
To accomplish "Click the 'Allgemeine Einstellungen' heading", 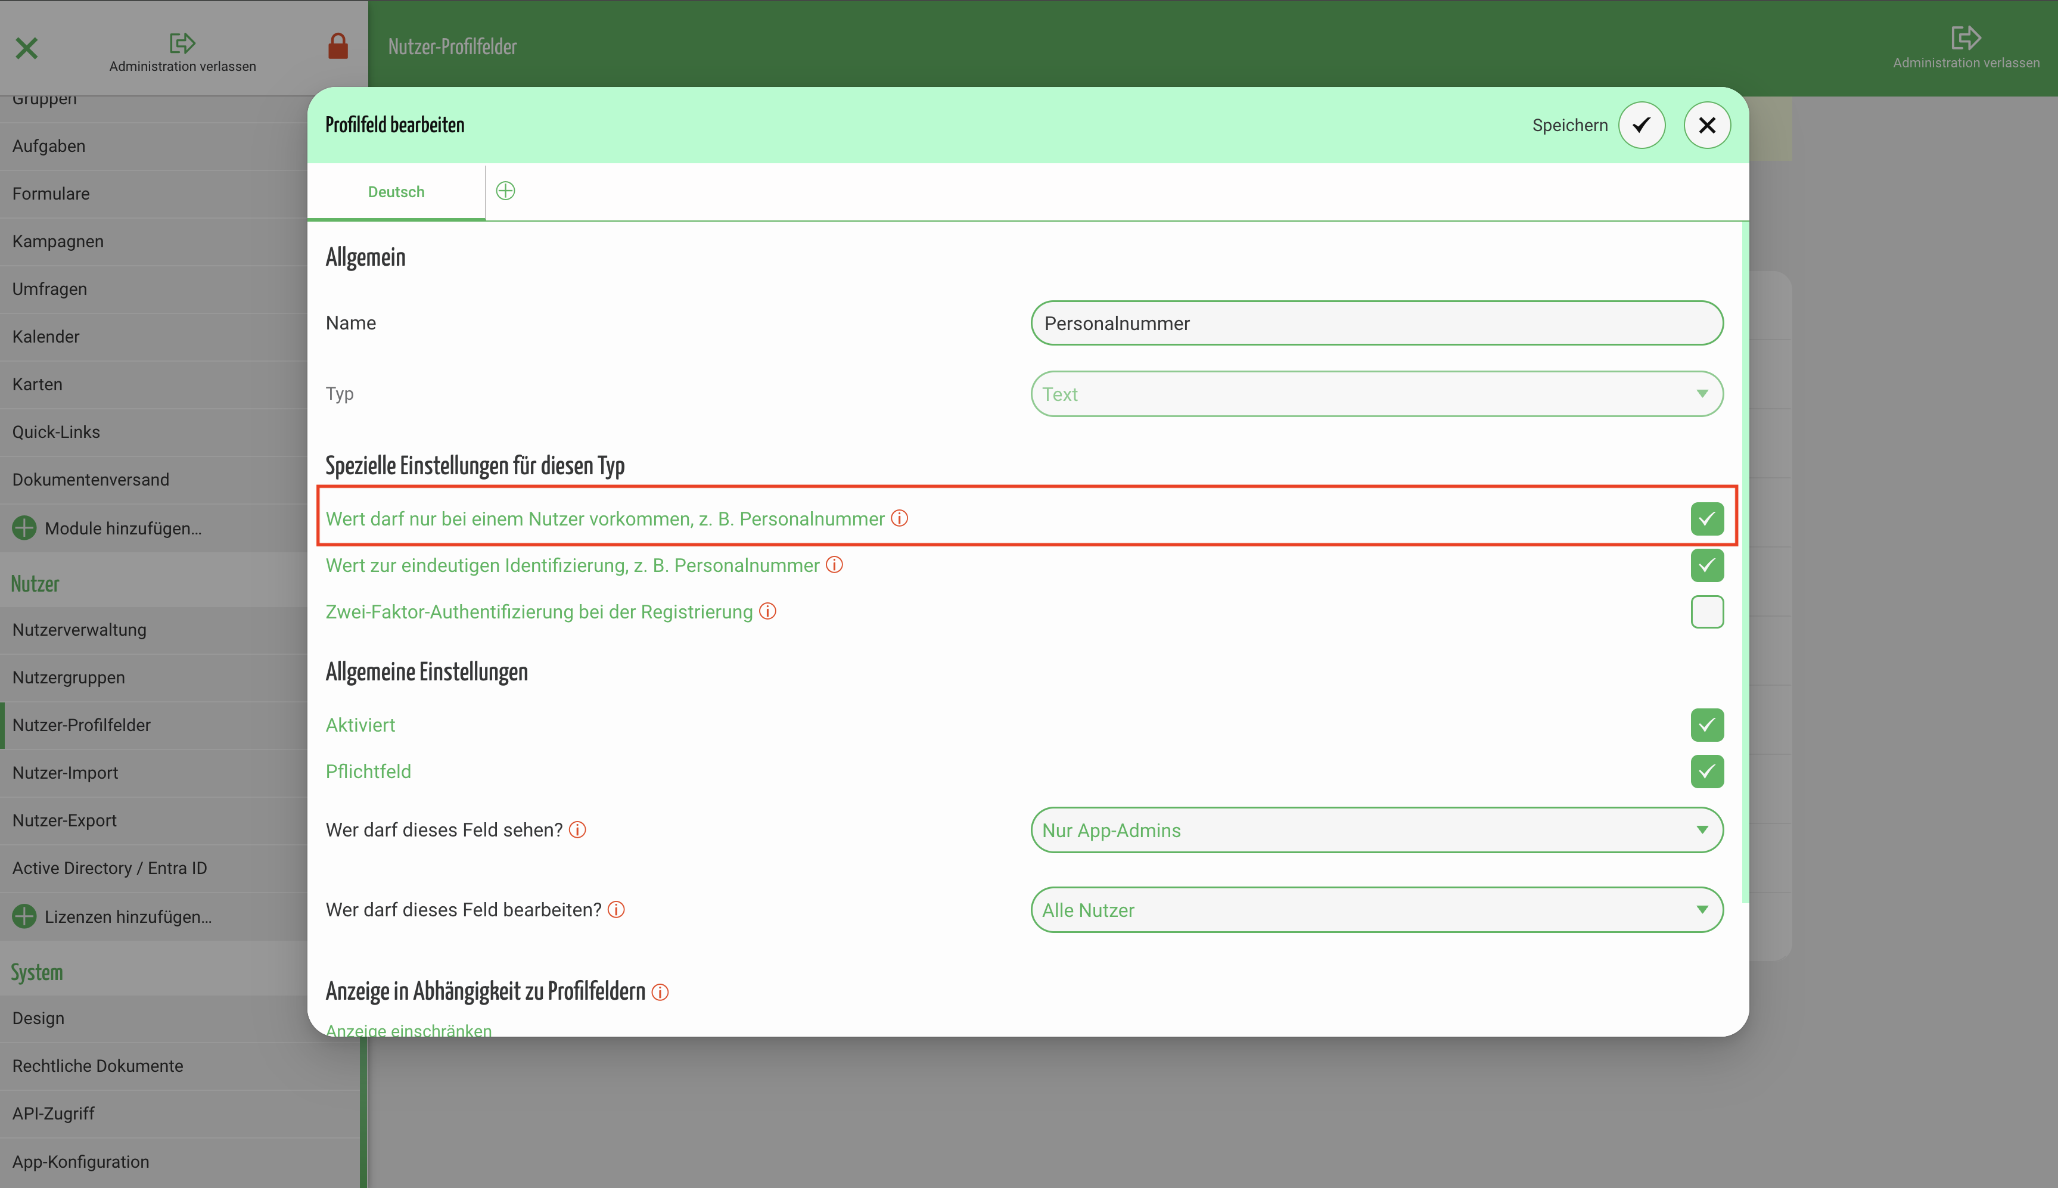I will coord(427,672).
